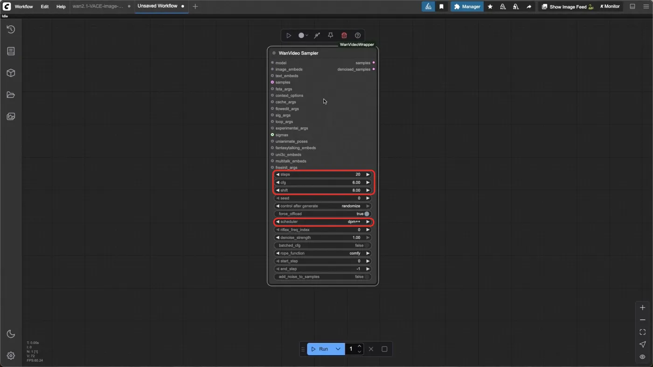Open node help question mark icon
Screen dimensions: 653x367
coord(358,35)
